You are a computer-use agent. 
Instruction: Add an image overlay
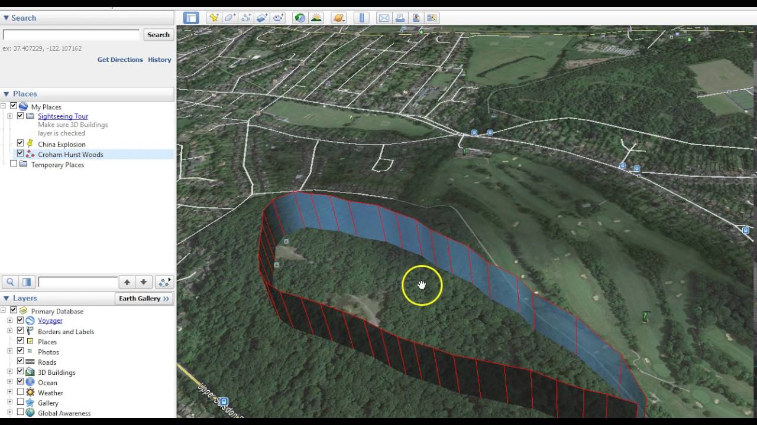coord(262,18)
